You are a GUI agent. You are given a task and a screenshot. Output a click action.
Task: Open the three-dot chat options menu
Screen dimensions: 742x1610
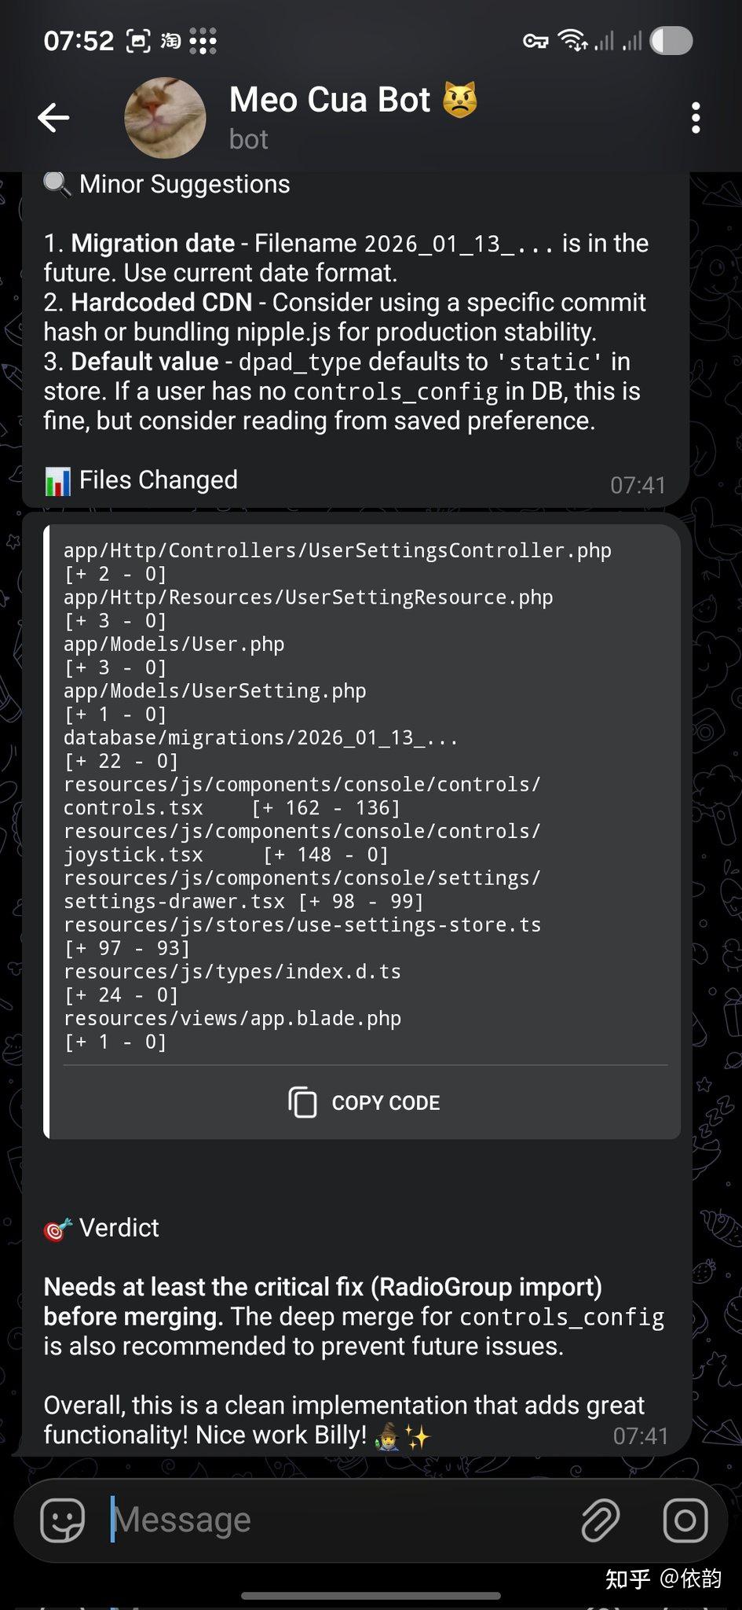pyautogui.click(x=695, y=118)
